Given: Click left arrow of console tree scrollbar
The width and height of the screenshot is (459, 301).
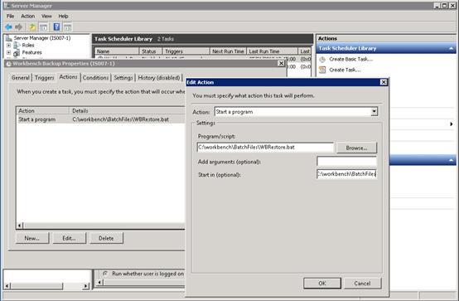Looking at the screenshot, I should [7, 285].
